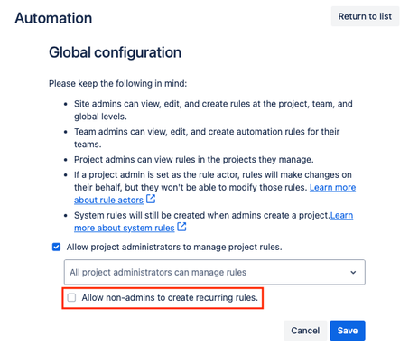Click the Automation page heading
Image resolution: width=409 pixels, height=355 pixels.
(53, 18)
